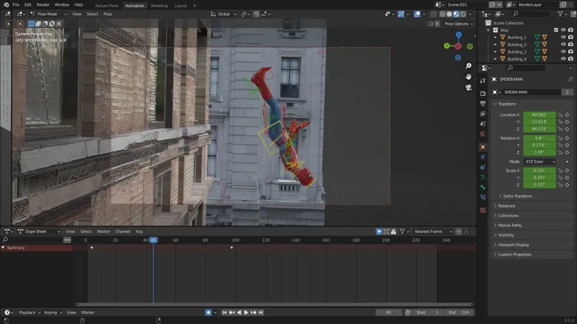577x324 pixels.
Task: Click the Blender logo menu icon
Action: (x=6, y=5)
